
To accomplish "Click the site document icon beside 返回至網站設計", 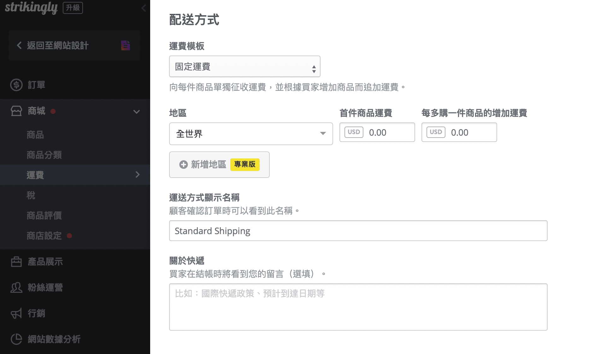I will [125, 45].
